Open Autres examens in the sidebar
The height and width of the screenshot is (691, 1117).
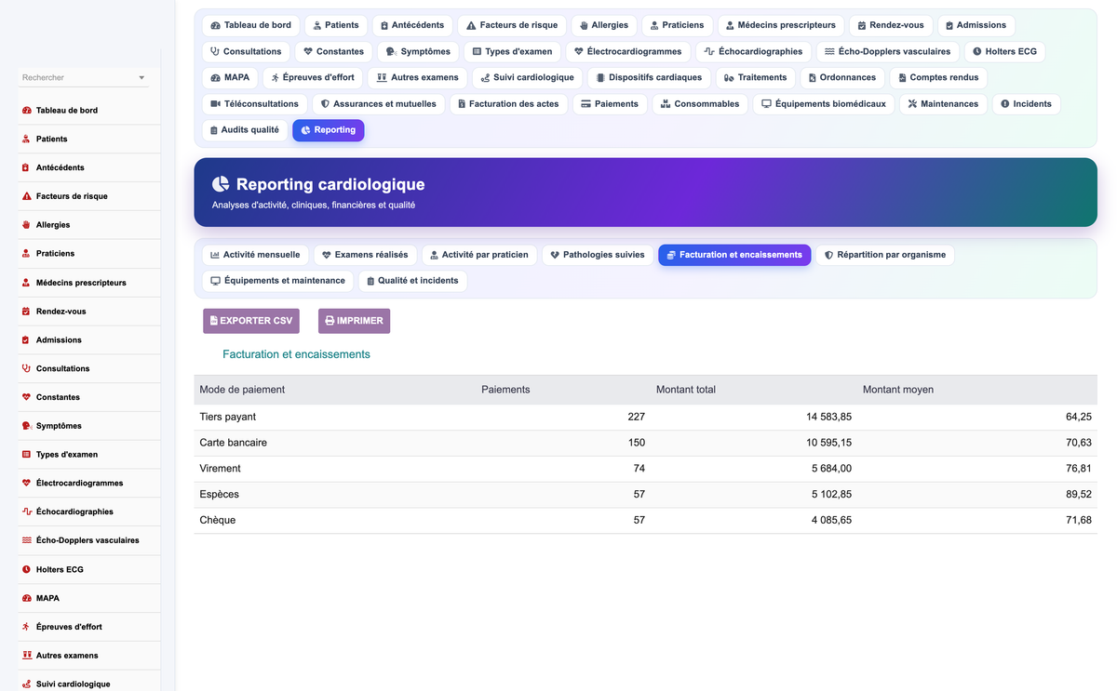click(x=89, y=656)
